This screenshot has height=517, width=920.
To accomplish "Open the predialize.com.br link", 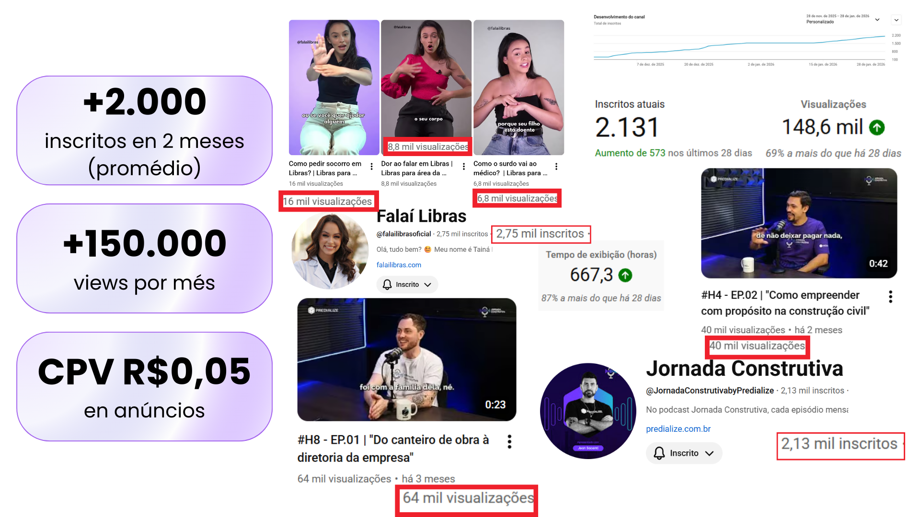I will [x=678, y=429].
